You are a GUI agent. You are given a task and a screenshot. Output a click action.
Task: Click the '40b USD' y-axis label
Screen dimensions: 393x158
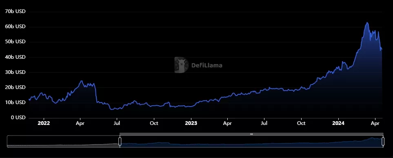click(x=15, y=57)
